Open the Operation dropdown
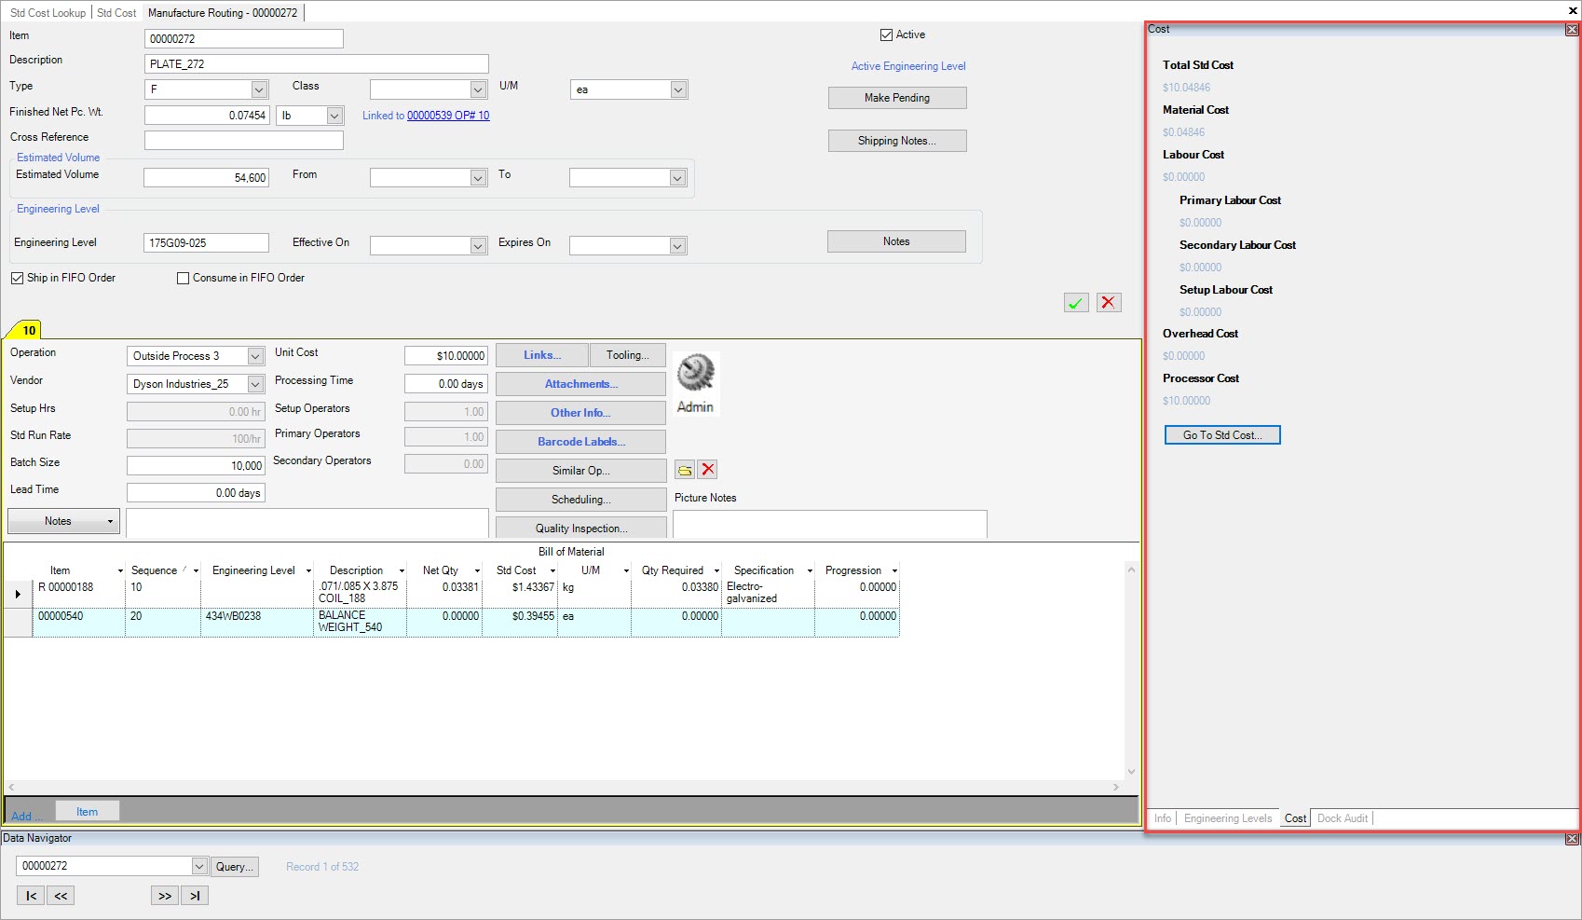Viewport: 1582px width, 920px height. click(255, 356)
